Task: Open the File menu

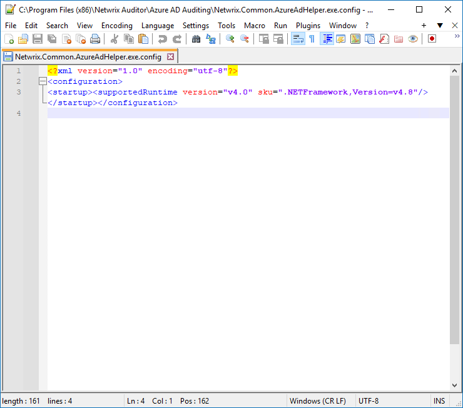Action: click(x=11, y=26)
